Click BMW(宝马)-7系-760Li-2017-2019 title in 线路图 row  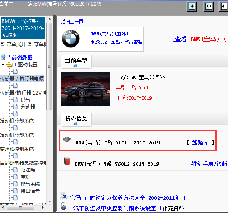click(118, 142)
